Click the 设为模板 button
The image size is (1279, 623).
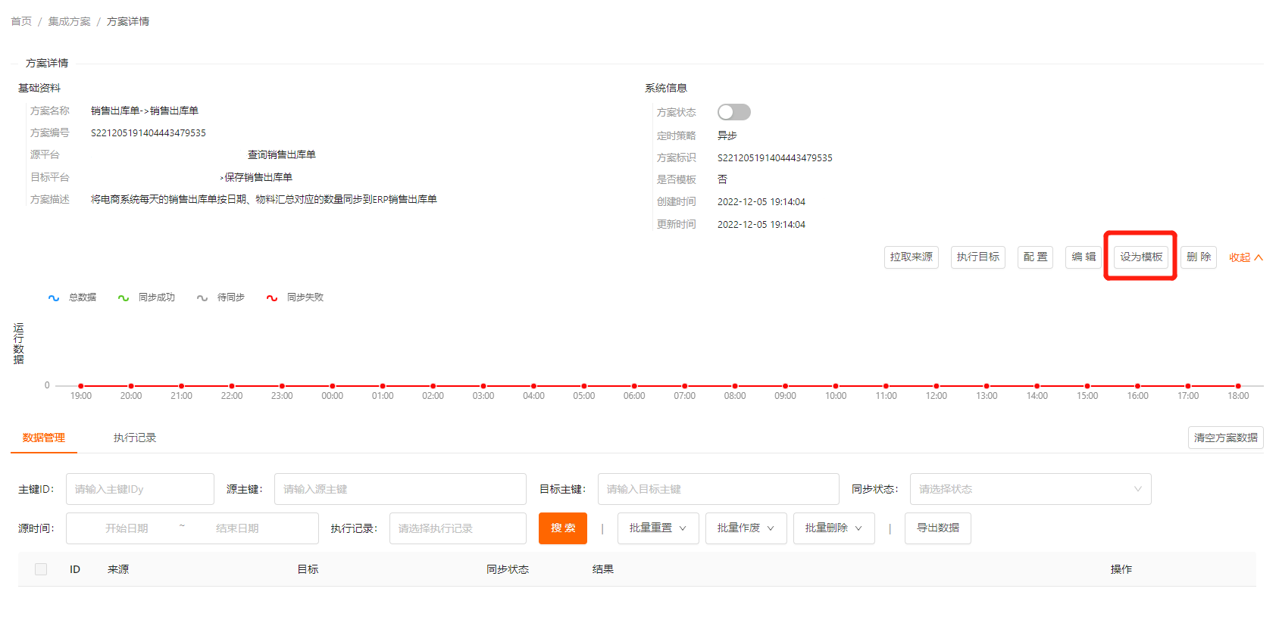tap(1140, 257)
